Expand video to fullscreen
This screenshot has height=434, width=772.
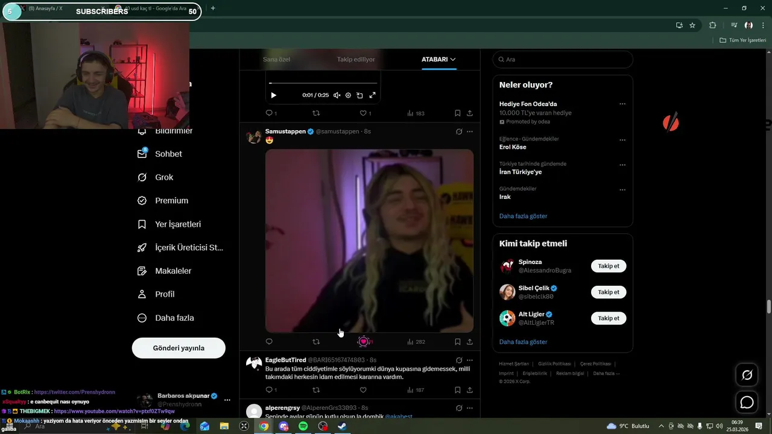[372, 95]
